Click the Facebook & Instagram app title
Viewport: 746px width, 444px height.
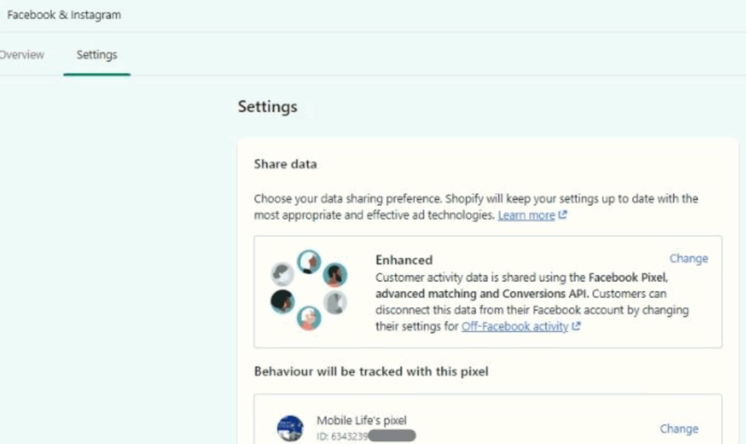[x=63, y=14]
